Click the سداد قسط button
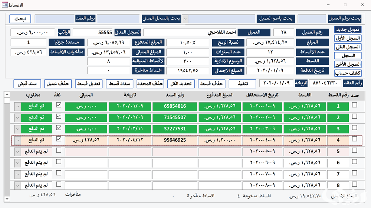 119,84
